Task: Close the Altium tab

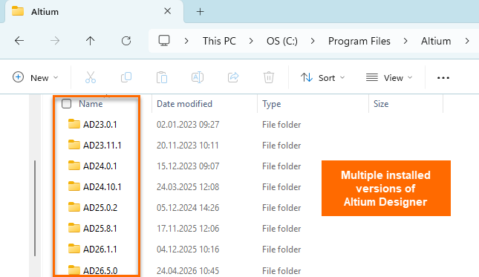Action: [x=167, y=11]
